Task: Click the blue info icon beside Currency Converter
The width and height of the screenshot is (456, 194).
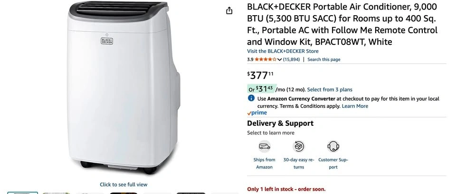Action: (251, 98)
